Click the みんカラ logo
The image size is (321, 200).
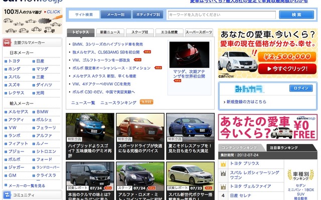(x=249, y=89)
